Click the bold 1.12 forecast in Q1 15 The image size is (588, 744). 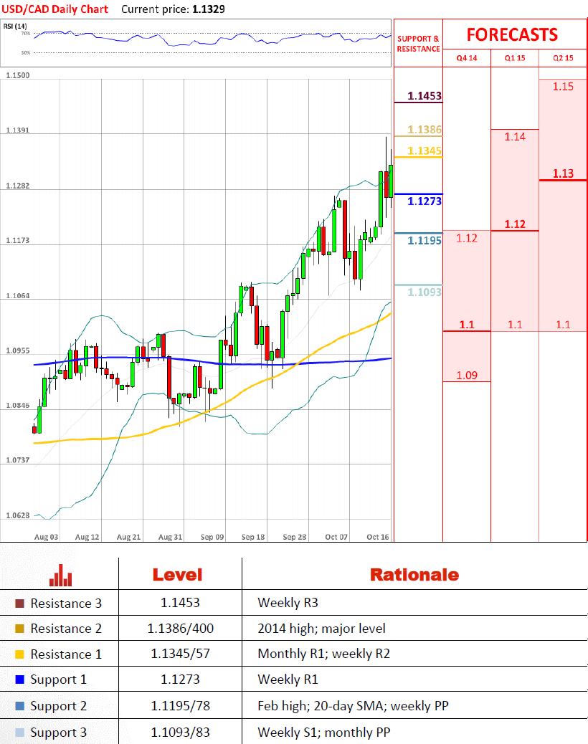point(515,224)
